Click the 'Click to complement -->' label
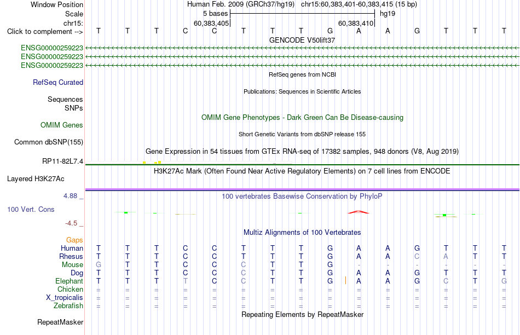520x335 pixels. 45,32
